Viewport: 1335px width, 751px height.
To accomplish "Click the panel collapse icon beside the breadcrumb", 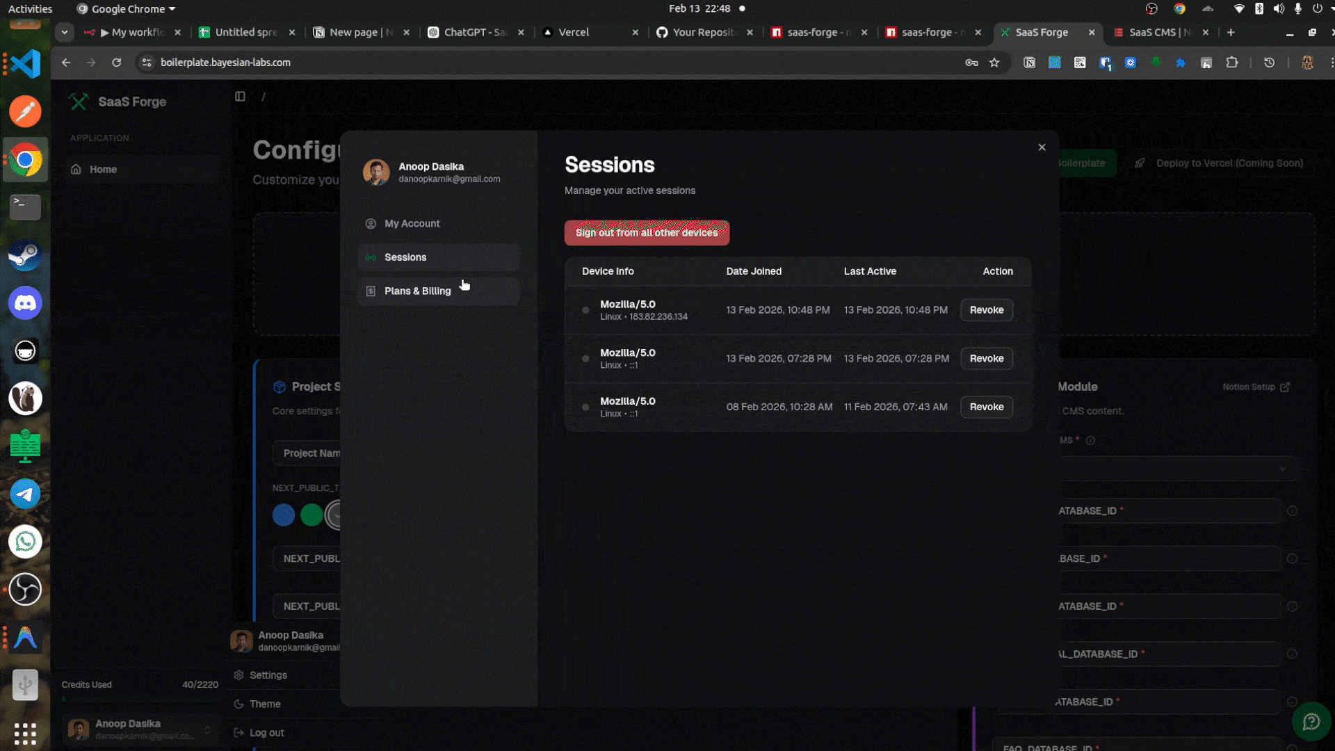I will (240, 96).
